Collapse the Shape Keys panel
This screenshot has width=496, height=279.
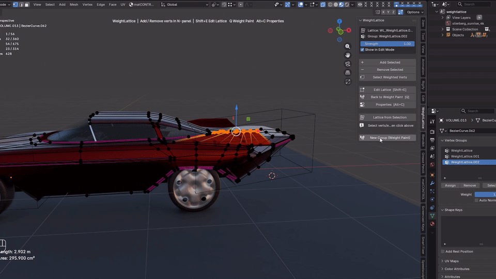pos(443,210)
